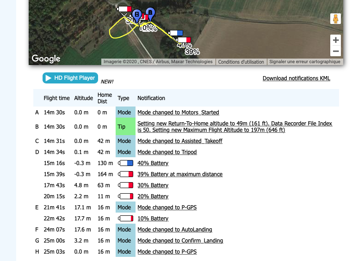Screen dimensions: 352x261
Task: Click home distance value 130 m
Action: [x=105, y=163]
